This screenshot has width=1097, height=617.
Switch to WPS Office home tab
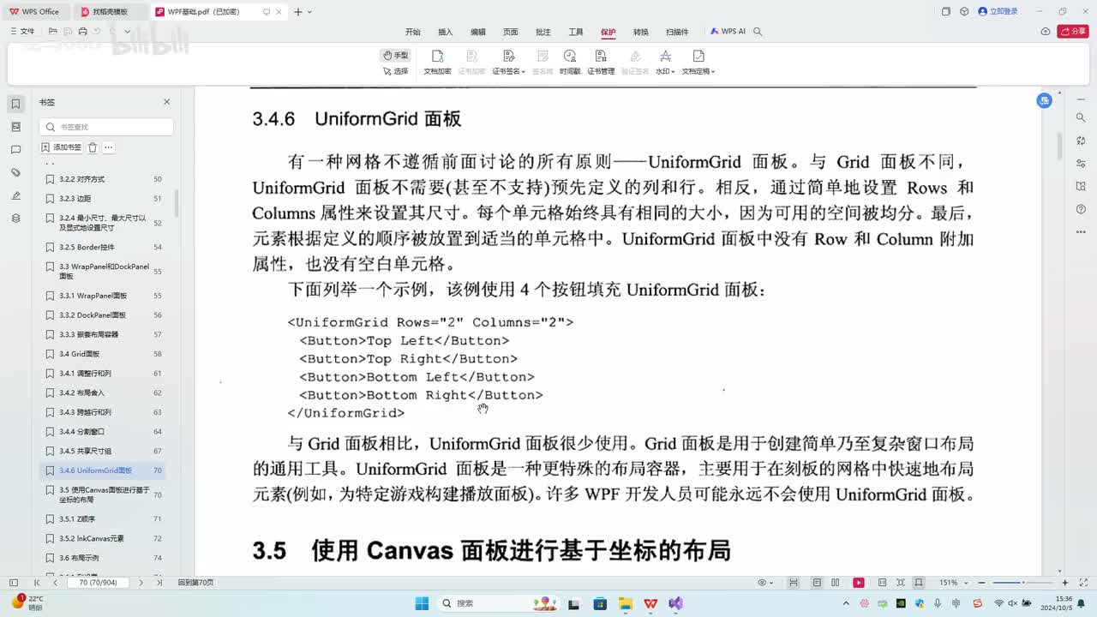(34, 11)
